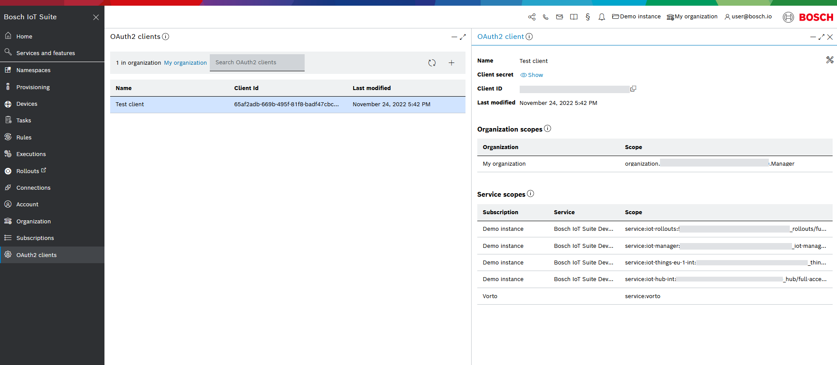
Task: Click the edit tools icon for Test client
Action: click(x=830, y=60)
